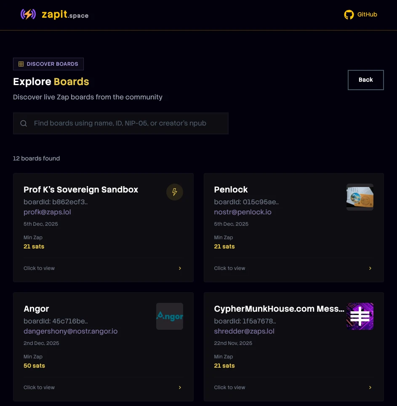Click 'Click to view' on Angor card
The width and height of the screenshot is (397, 406).
[x=39, y=387]
